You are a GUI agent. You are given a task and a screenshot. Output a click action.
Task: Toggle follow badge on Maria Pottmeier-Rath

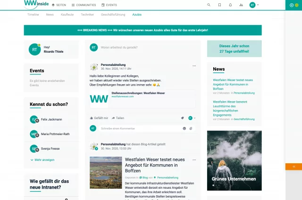(x=37, y=136)
